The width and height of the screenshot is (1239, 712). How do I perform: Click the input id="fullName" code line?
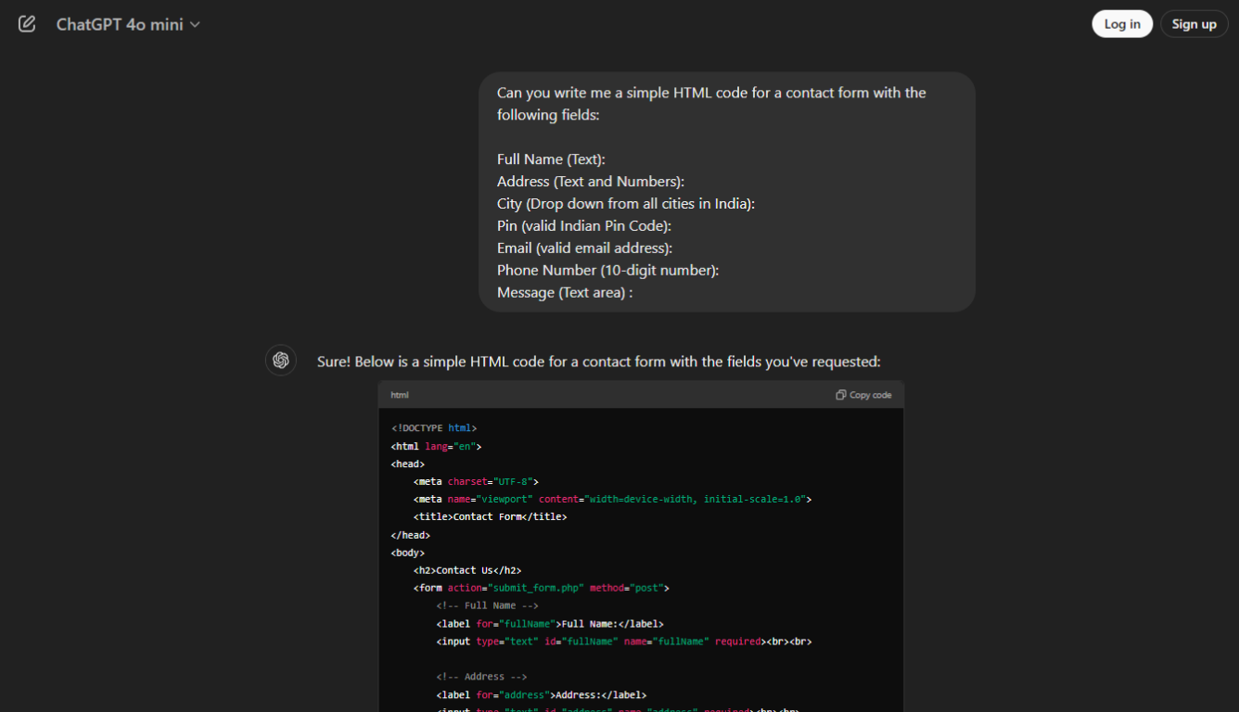coord(624,642)
